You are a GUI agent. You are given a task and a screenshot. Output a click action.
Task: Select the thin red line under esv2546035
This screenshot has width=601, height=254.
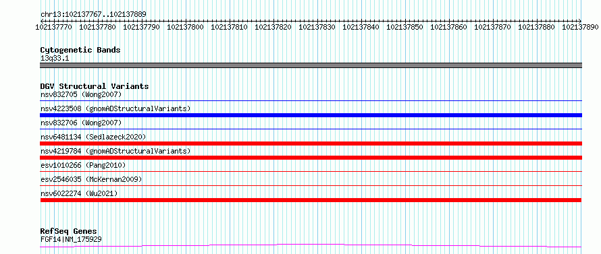(x=311, y=185)
